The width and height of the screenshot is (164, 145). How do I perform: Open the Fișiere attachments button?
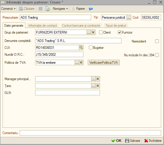[x=79, y=9]
